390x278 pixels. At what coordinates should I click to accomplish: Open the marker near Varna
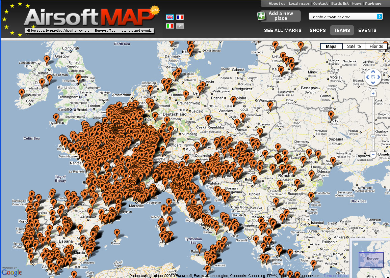(311, 196)
